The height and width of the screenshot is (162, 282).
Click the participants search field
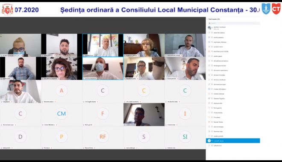coord(234,23)
